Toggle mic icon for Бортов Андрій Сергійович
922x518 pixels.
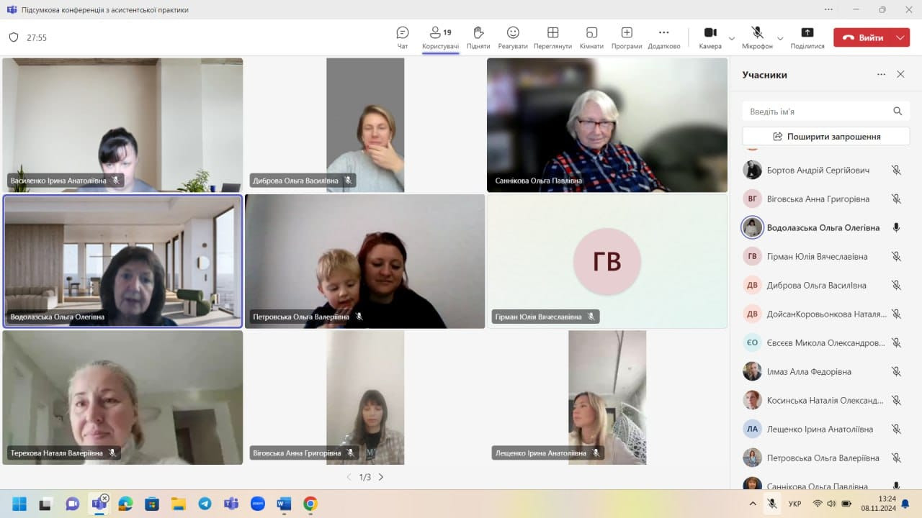pos(896,171)
